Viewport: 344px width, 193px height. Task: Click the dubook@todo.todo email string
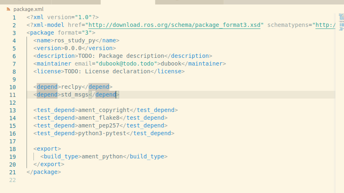(x=126, y=64)
